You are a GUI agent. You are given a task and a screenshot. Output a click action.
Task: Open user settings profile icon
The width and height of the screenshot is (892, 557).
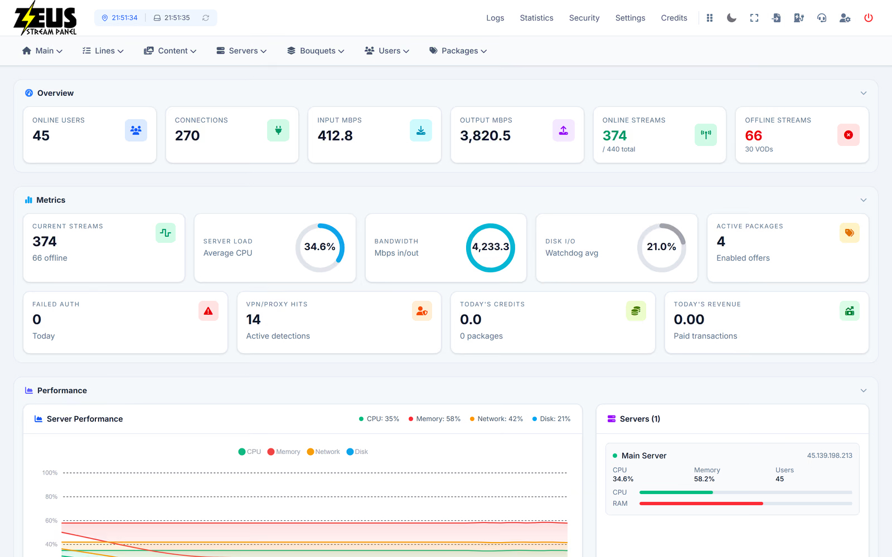845,18
